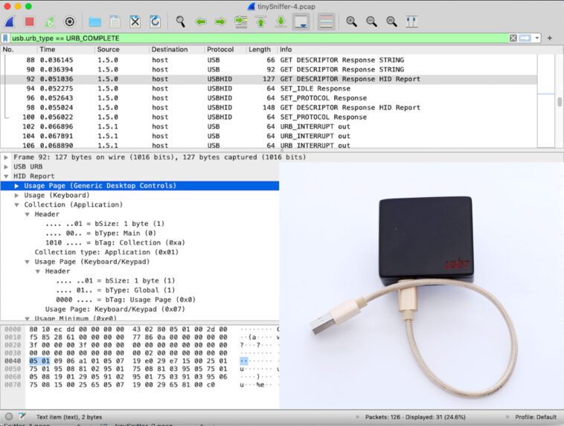Expand the USB URB tree node

(x=7, y=167)
